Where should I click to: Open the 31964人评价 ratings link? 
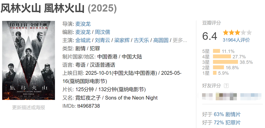click(x=236, y=40)
